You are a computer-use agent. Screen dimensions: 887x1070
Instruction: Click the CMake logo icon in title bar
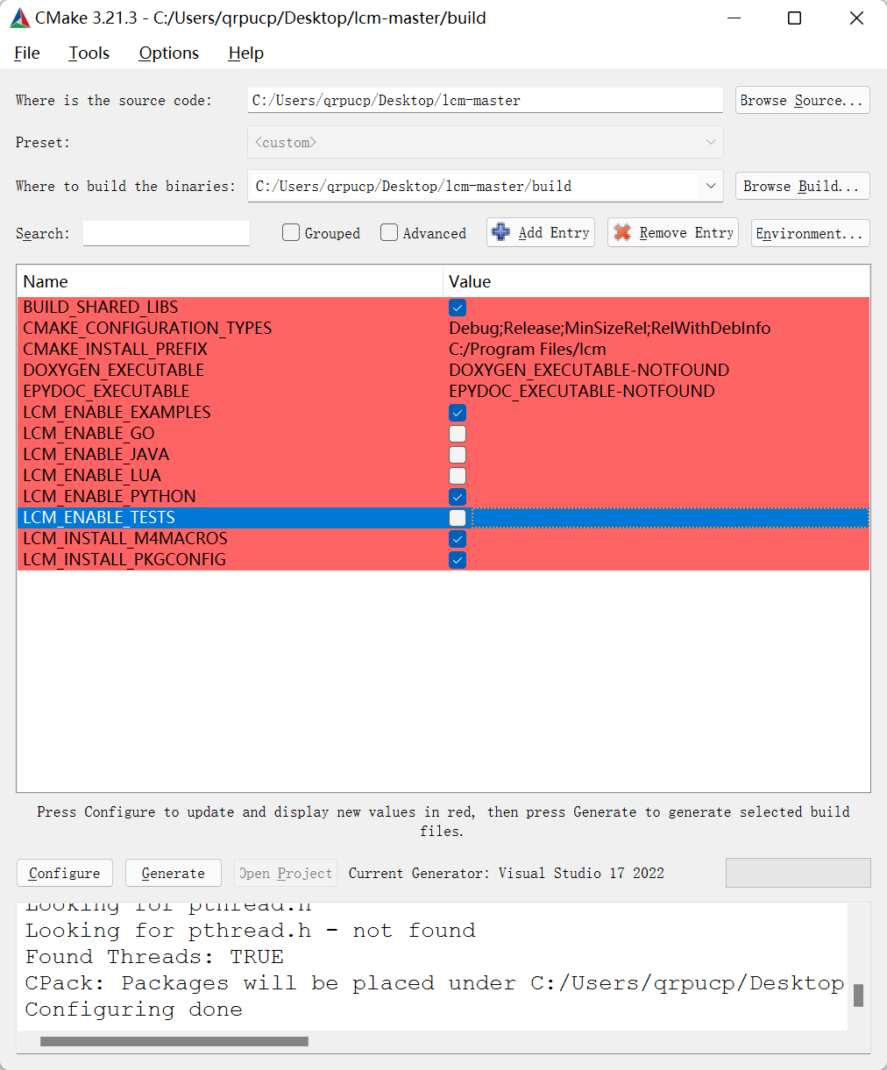(19, 18)
